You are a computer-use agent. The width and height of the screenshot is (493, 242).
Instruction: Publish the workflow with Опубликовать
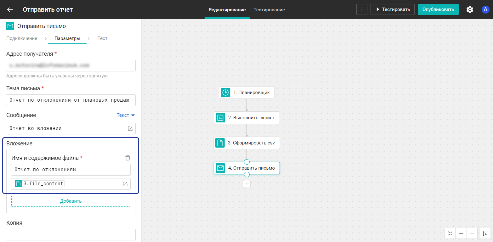(x=438, y=9)
